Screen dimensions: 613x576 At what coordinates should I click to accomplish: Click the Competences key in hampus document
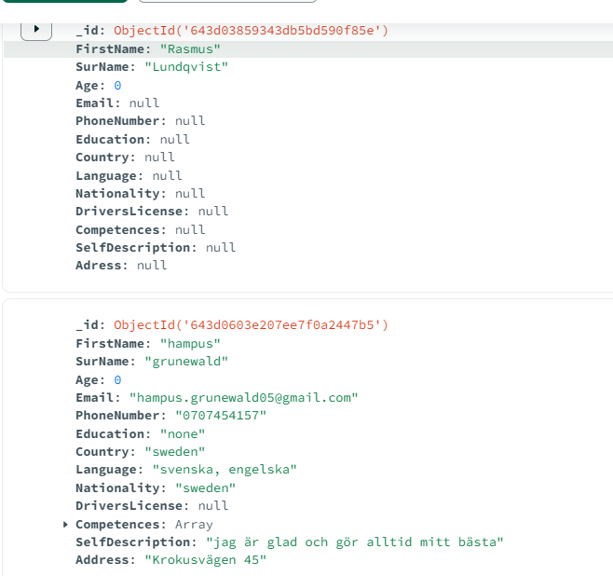coord(117,525)
